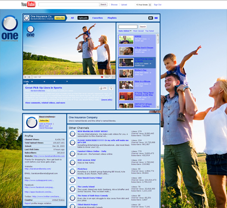The width and height of the screenshot is (227, 208).
Task: Click the Block User link
Action: [x=44, y=126]
